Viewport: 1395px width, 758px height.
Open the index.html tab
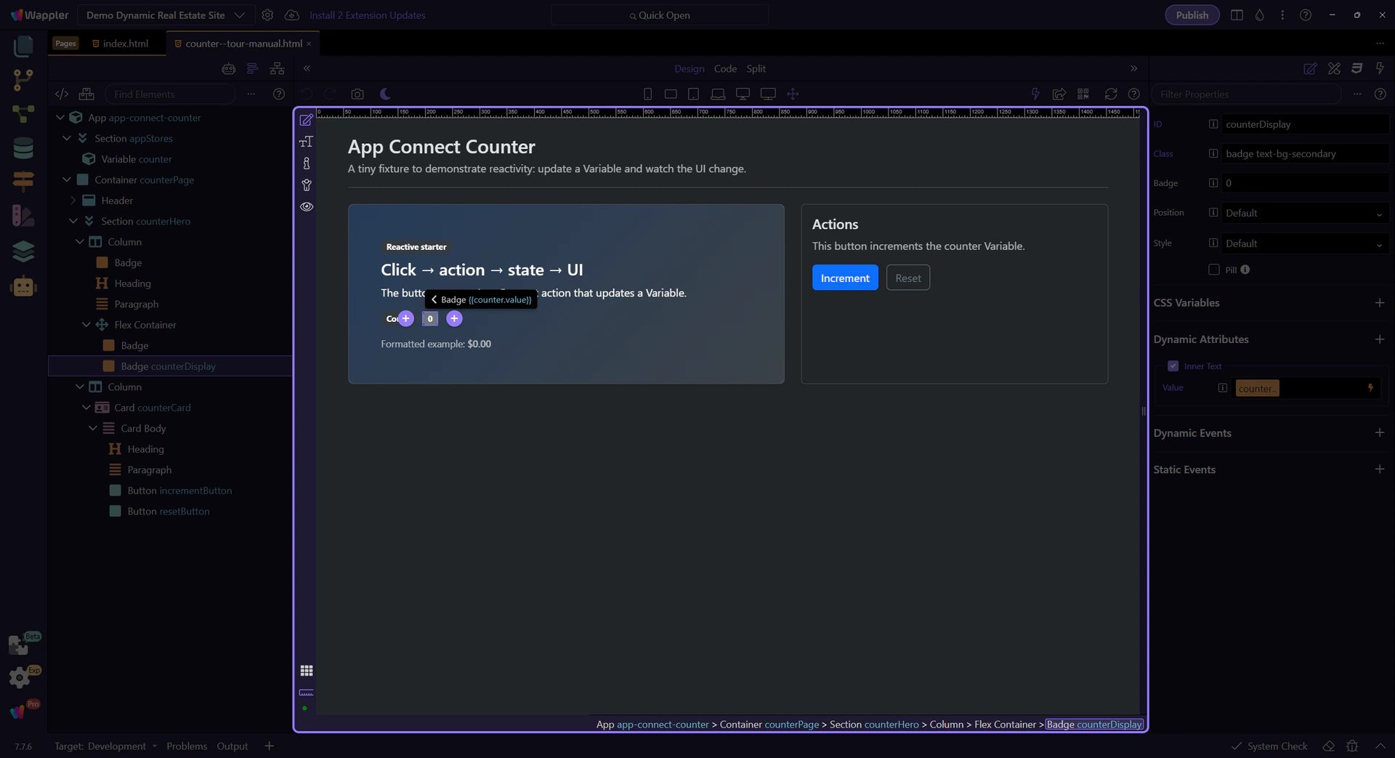click(x=125, y=44)
